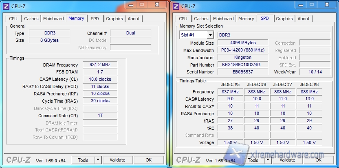Image resolution: width=339 pixels, height=168 pixels.
Task: Open the Mainboard tab in the left window
Action: pyautogui.click(x=53, y=19)
